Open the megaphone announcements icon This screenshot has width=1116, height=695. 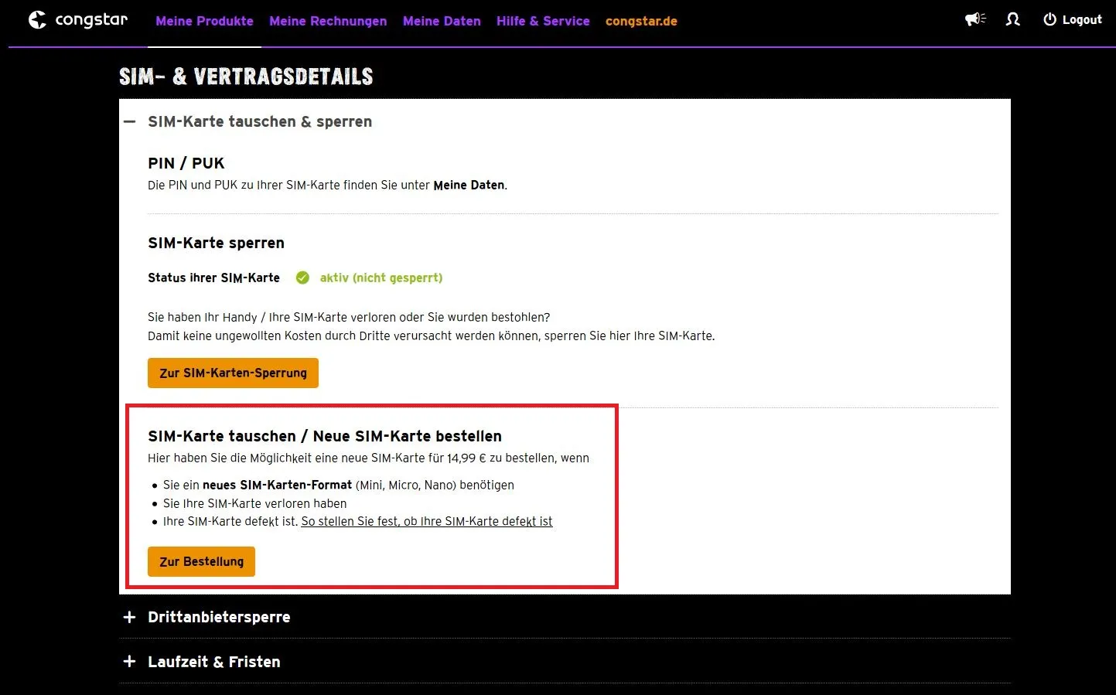[975, 19]
